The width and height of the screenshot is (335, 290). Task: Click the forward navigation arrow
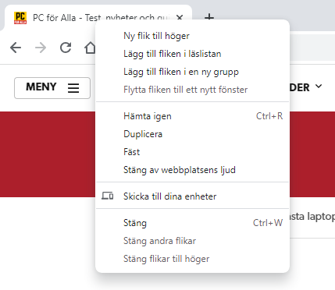pyautogui.click(x=41, y=48)
